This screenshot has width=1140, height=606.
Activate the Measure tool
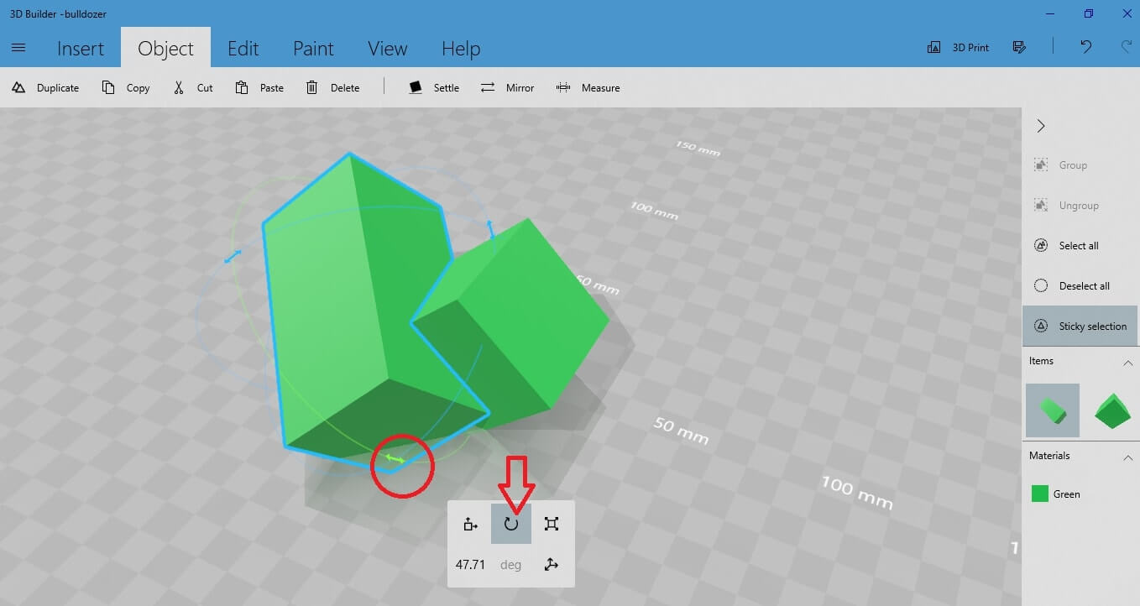pyautogui.click(x=588, y=87)
